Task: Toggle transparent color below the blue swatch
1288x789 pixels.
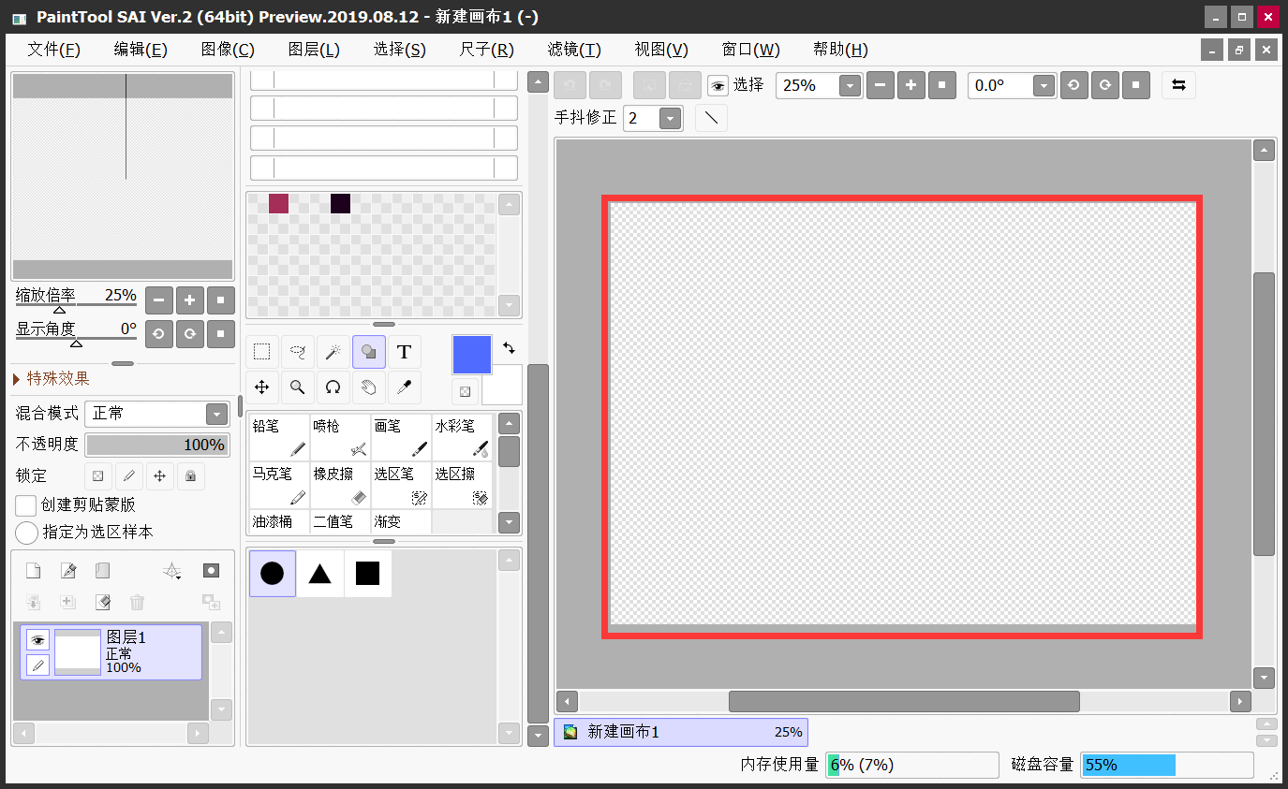Action: (x=465, y=391)
